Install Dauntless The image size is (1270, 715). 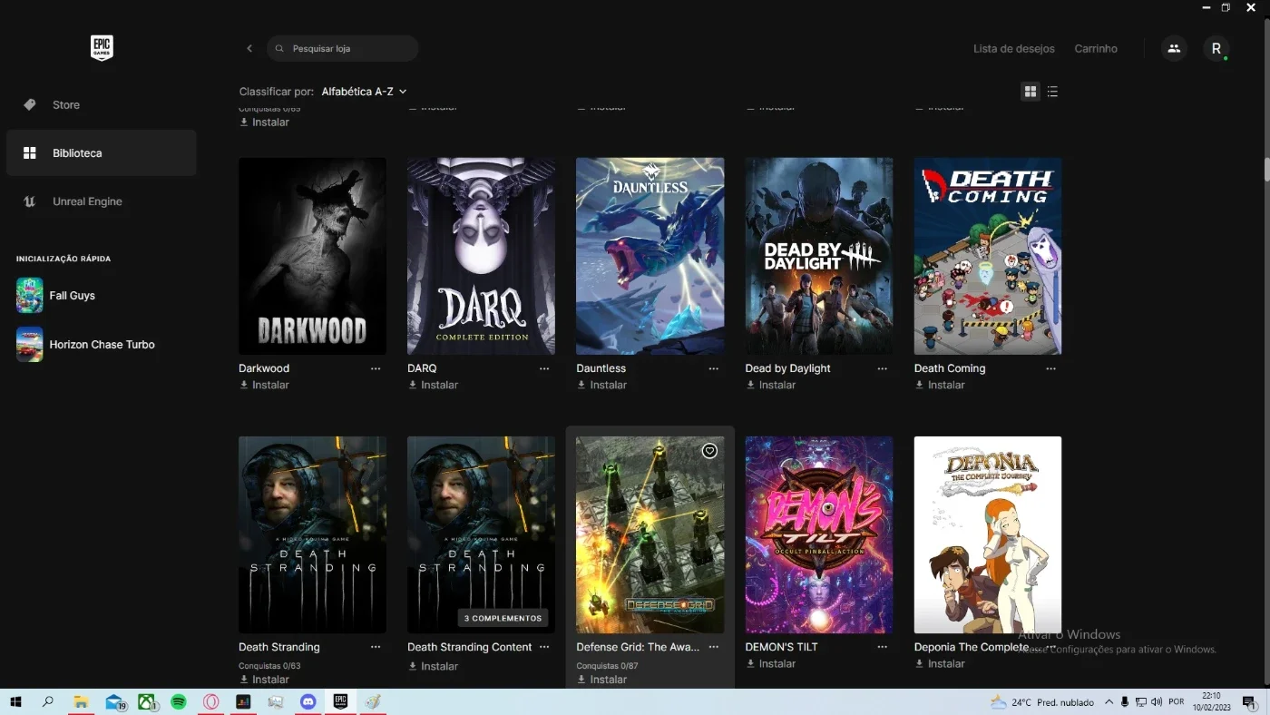601,385
